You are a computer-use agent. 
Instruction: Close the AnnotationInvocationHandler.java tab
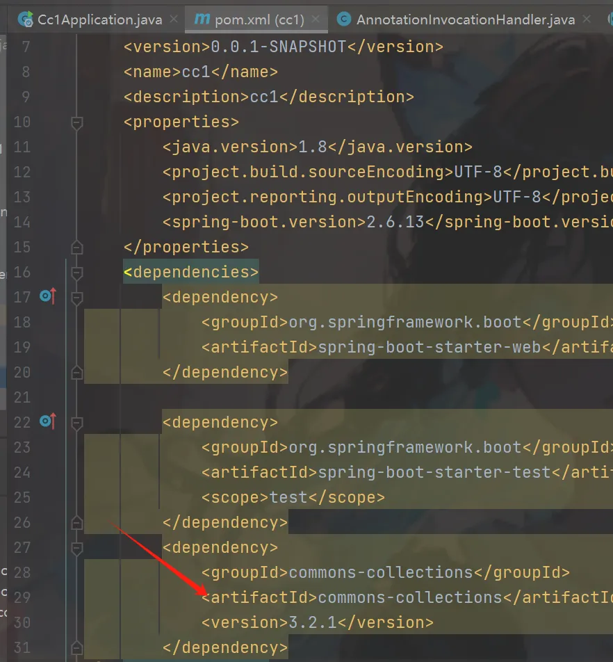[587, 19]
